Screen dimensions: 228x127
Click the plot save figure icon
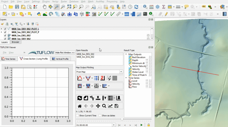pyautogui.click(x=116, y=106)
